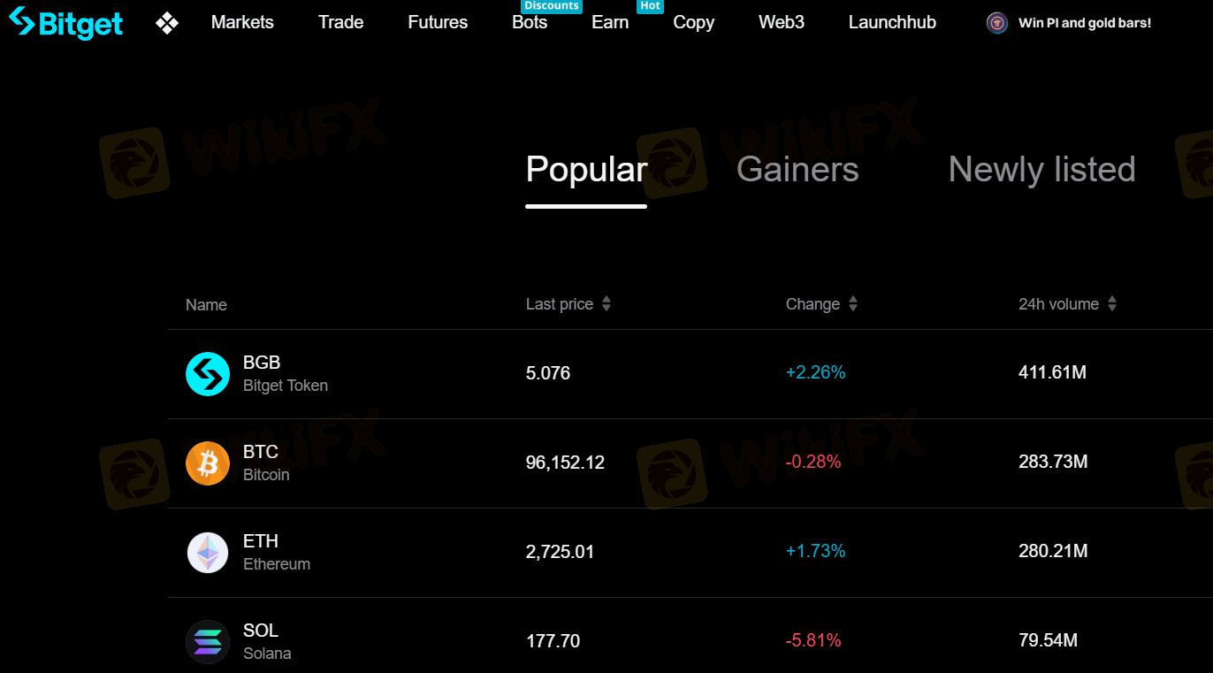The image size is (1213, 673).
Task: Open the Copy trading menu
Action: point(693,23)
